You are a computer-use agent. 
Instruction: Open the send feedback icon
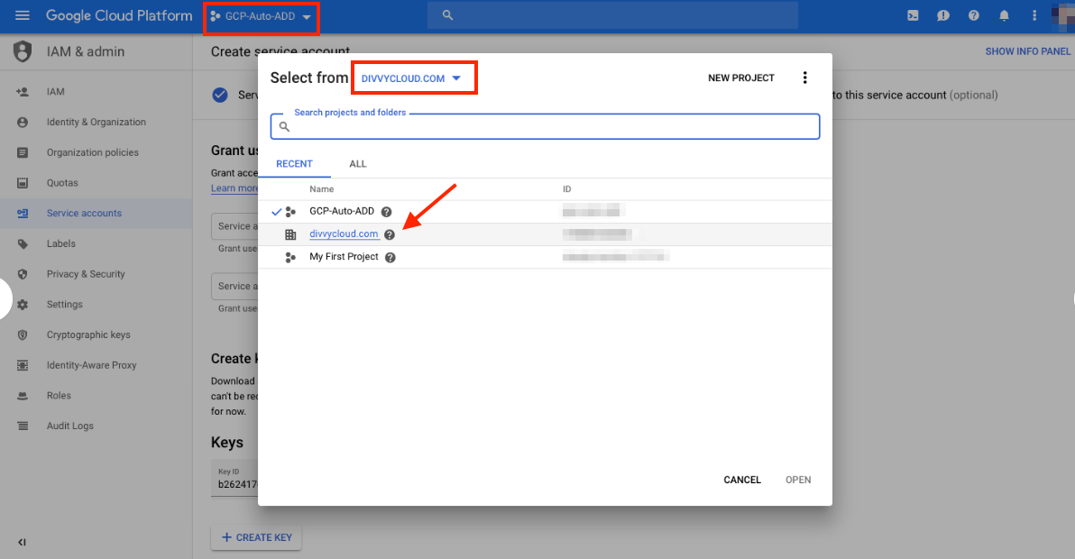click(943, 15)
